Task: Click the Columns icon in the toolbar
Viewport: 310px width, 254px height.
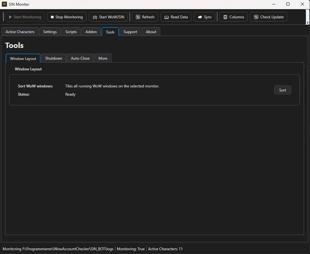Action: (225, 17)
